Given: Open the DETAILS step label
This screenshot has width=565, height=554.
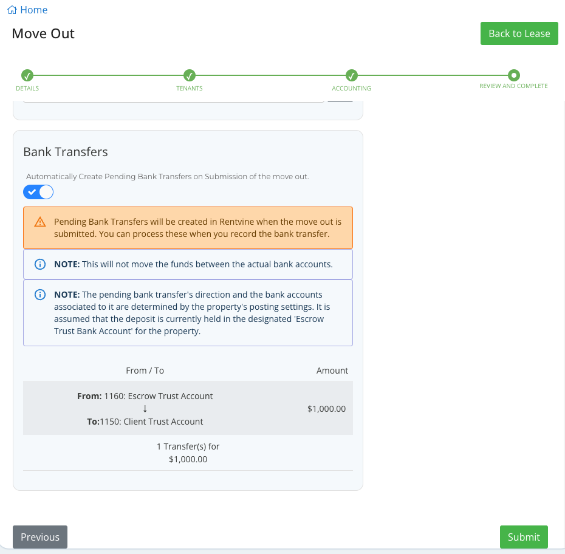Looking at the screenshot, I should (x=27, y=87).
